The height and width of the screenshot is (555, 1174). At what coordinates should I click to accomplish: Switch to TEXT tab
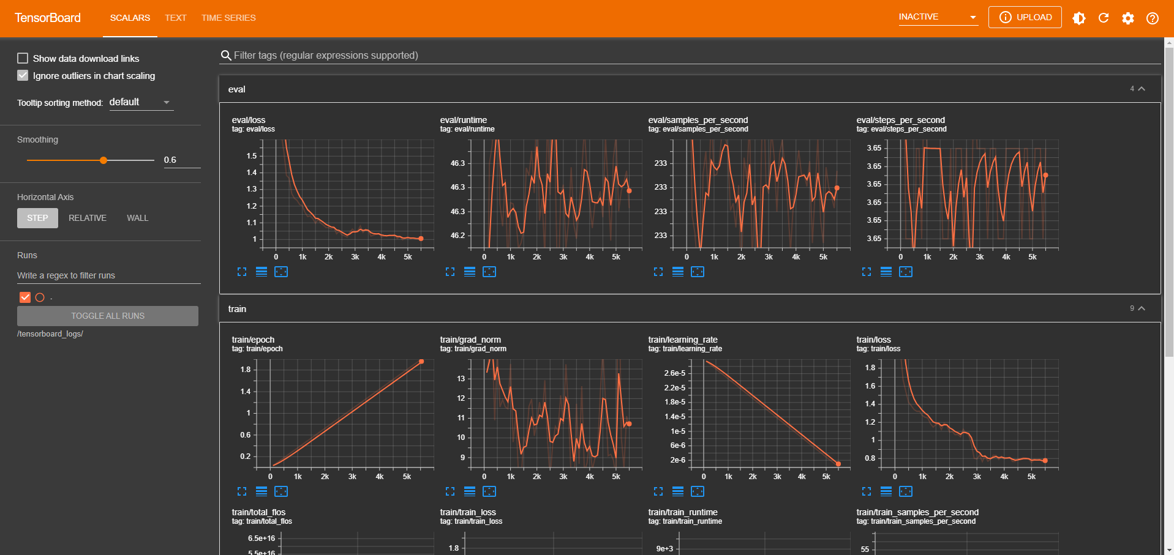176,18
